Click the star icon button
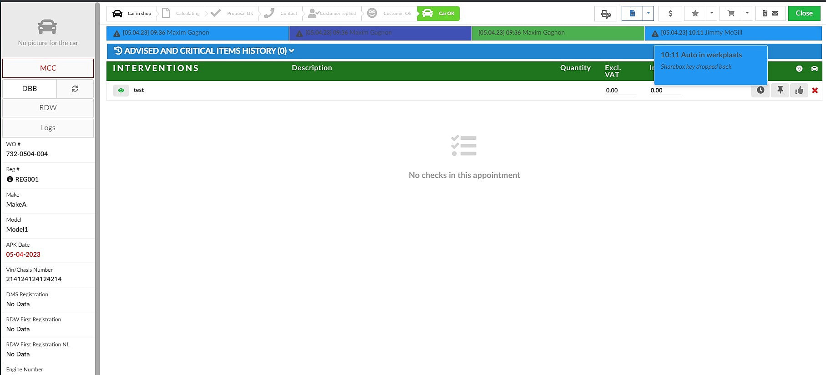 695,14
